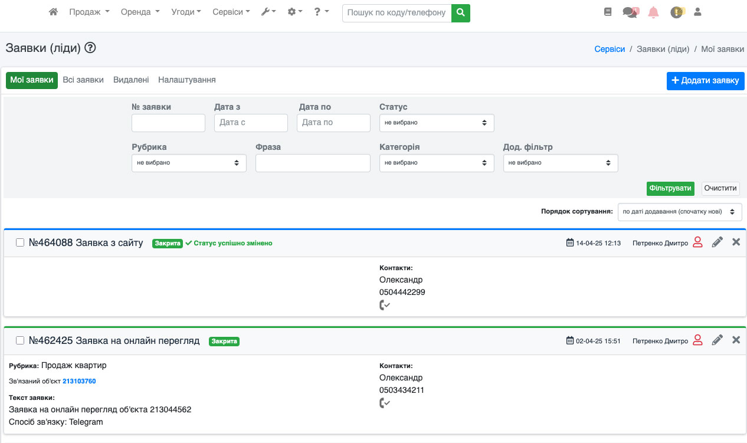Viewport: 747px width, 443px height.
Task: Click the home icon in navbar
Action: (x=53, y=12)
